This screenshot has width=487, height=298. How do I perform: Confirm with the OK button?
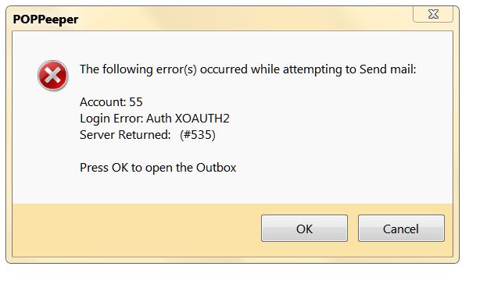tap(304, 229)
